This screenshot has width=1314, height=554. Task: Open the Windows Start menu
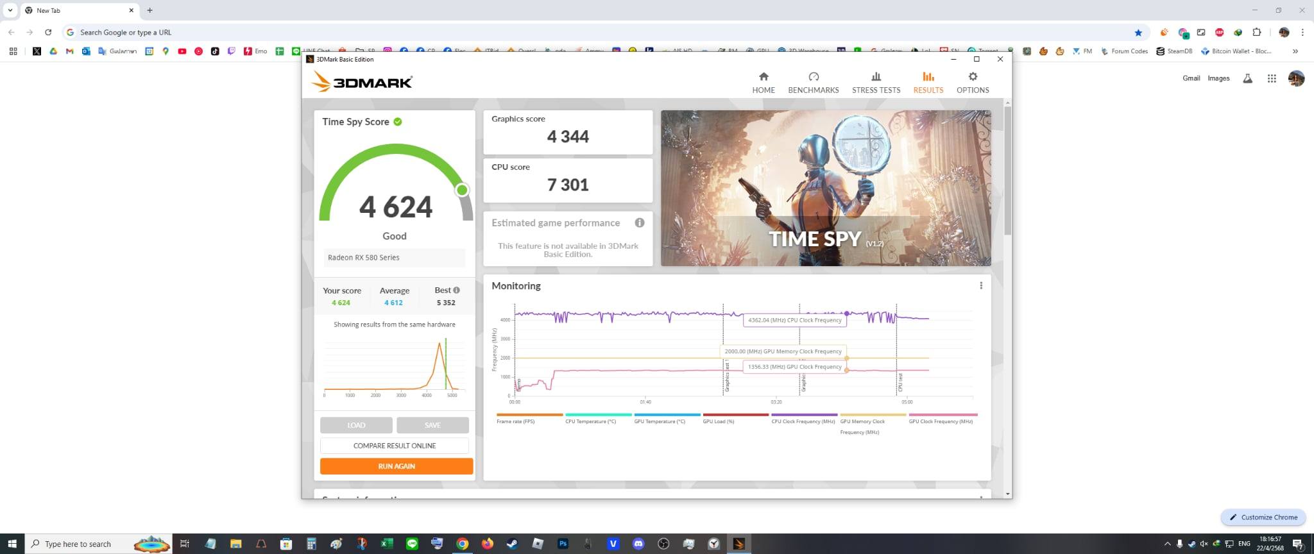click(12, 544)
